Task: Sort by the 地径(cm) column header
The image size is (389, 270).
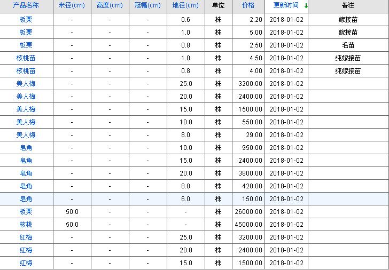Action: 185,6
